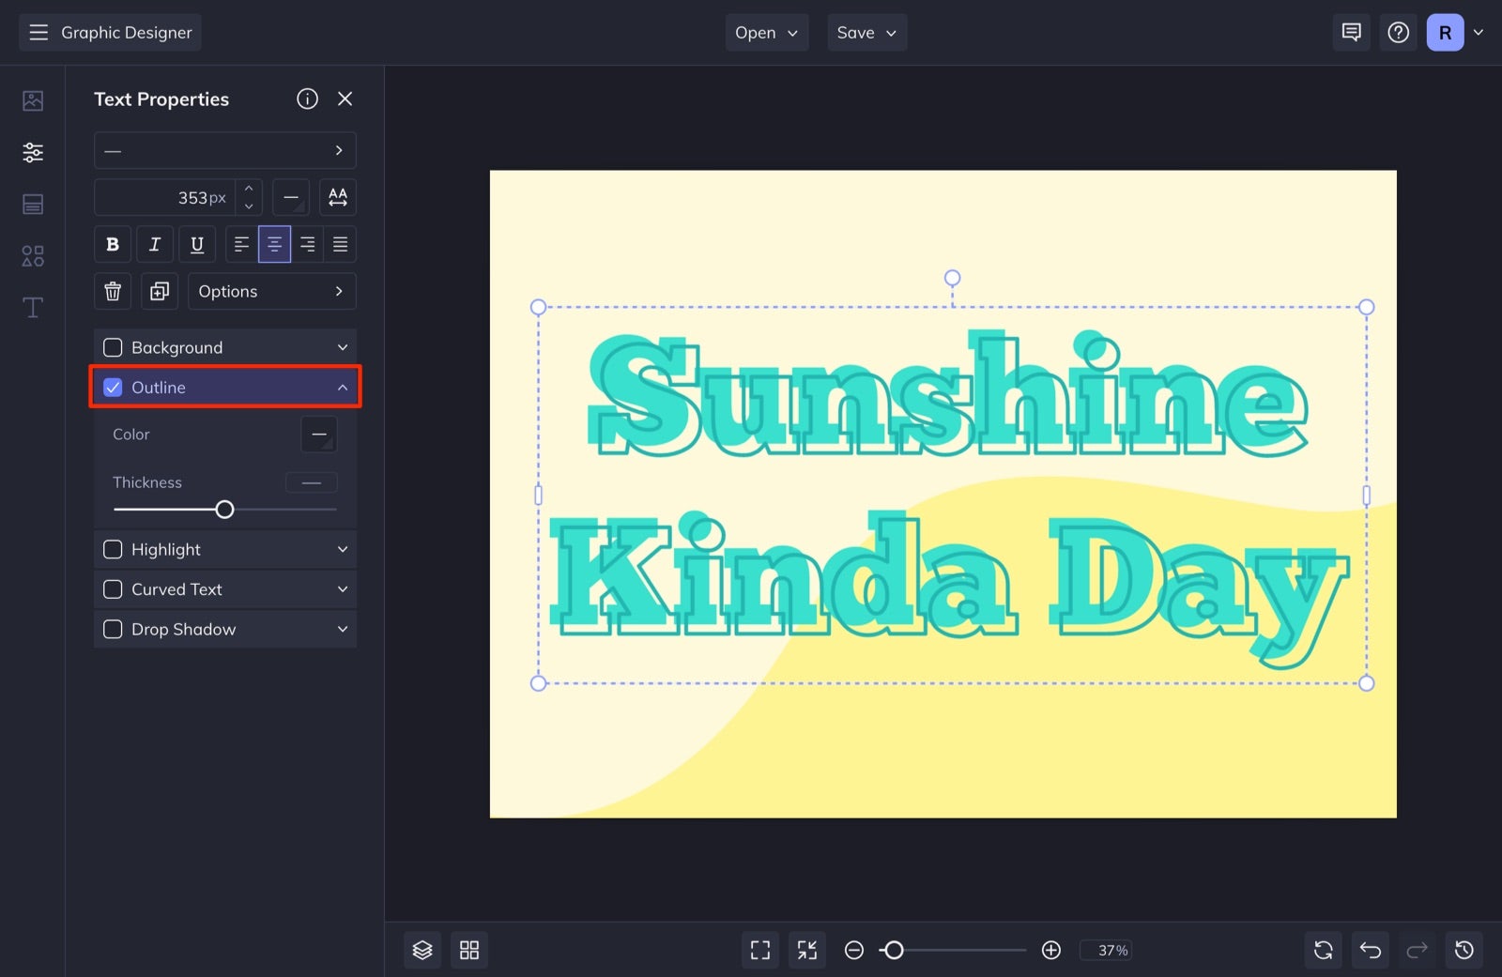Disable the Outline option
Image resolution: width=1502 pixels, height=977 pixels.
pyautogui.click(x=113, y=387)
